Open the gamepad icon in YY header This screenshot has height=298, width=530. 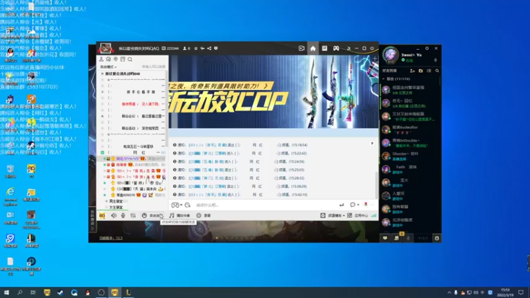(x=336, y=48)
